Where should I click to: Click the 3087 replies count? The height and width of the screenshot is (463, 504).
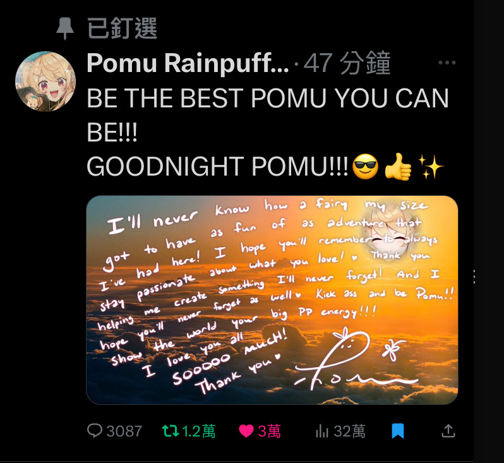click(124, 431)
